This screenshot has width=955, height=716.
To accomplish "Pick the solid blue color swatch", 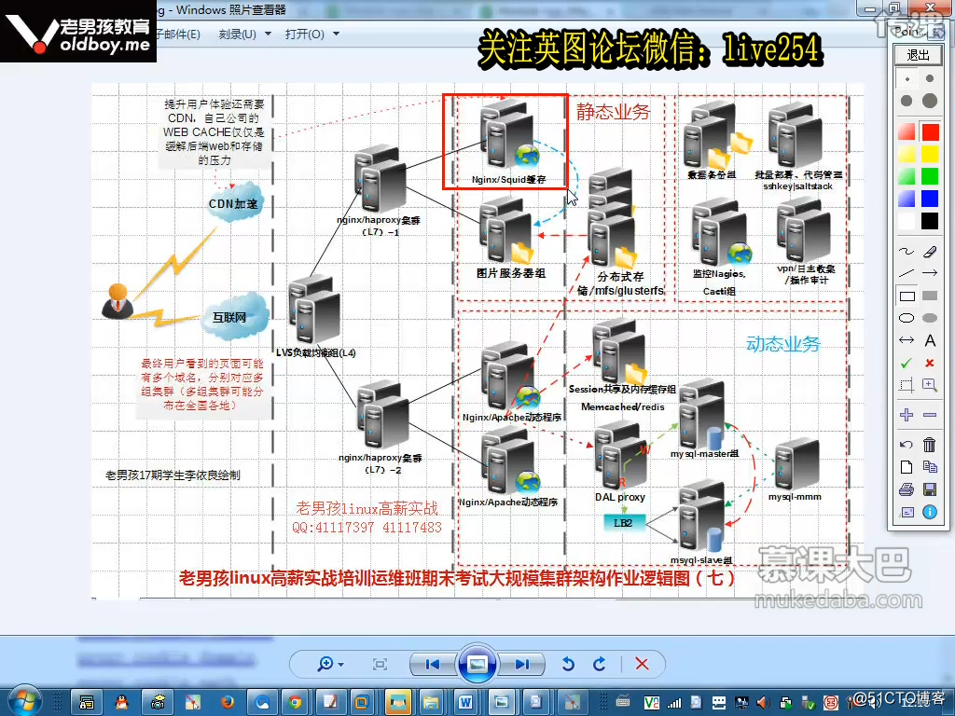I will [x=930, y=199].
